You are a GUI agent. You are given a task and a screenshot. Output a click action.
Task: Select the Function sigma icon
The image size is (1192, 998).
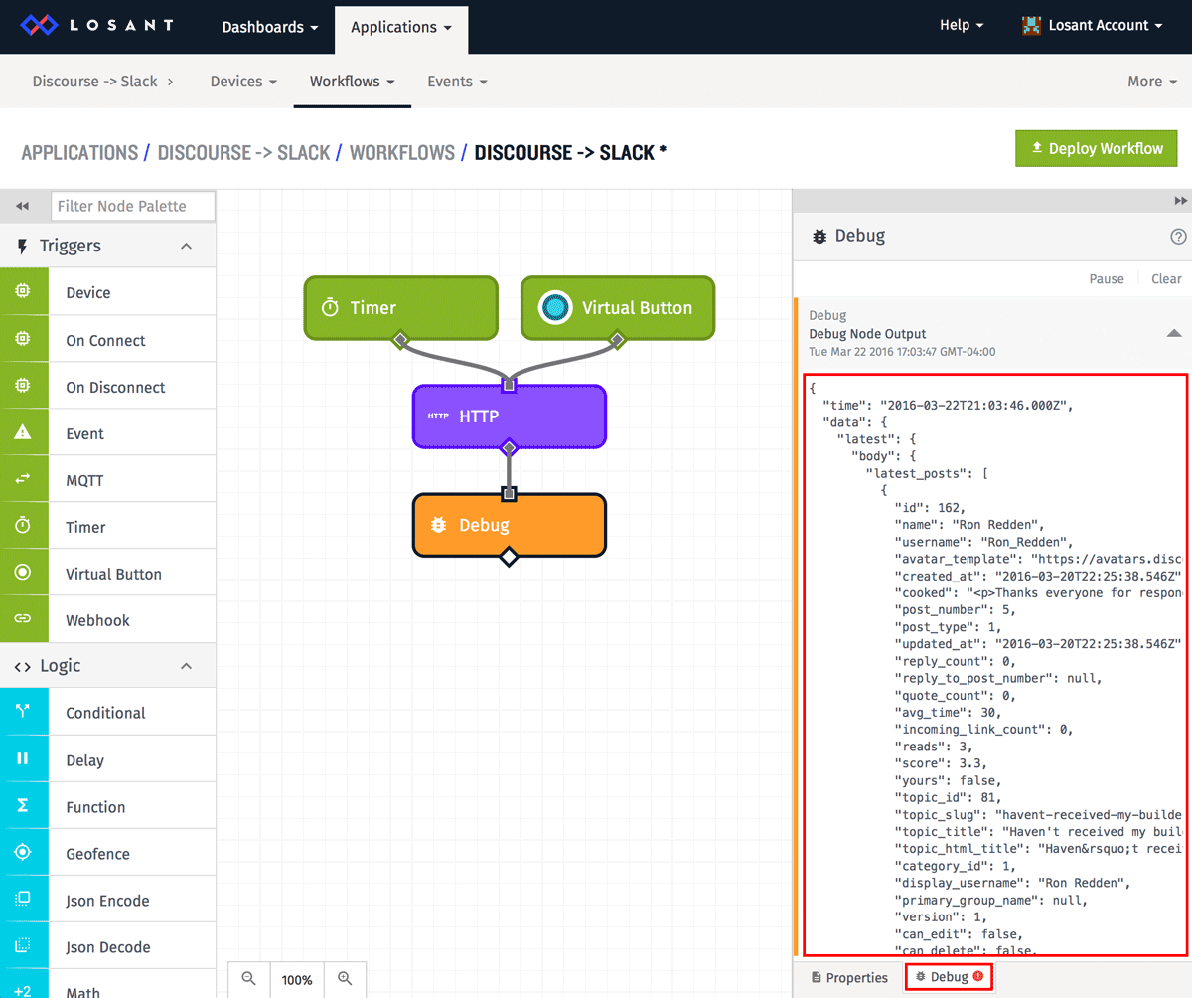pyautogui.click(x=24, y=806)
